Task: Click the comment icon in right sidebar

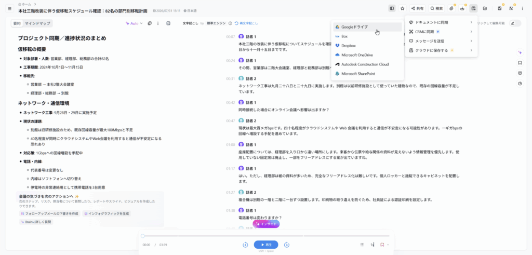Action: coord(520,73)
